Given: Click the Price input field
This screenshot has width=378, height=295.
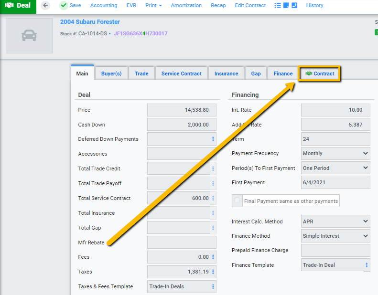Looking at the screenshot, I should pos(182,110).
